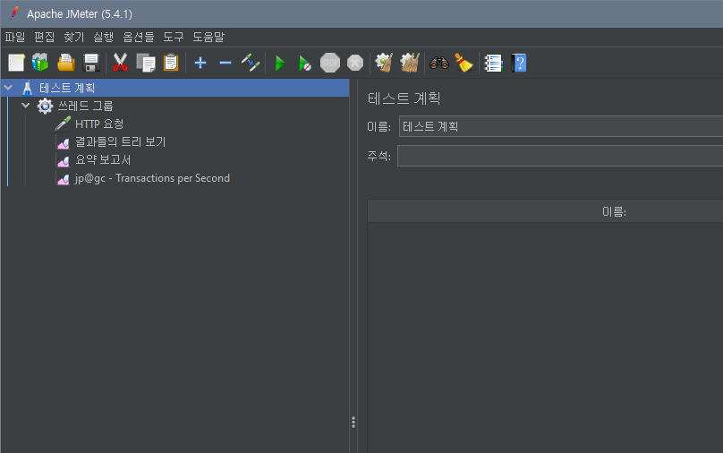This screenshot has width=723, height=453.
Task: Open the 도구 menu
Action: (x=174, y=37)
